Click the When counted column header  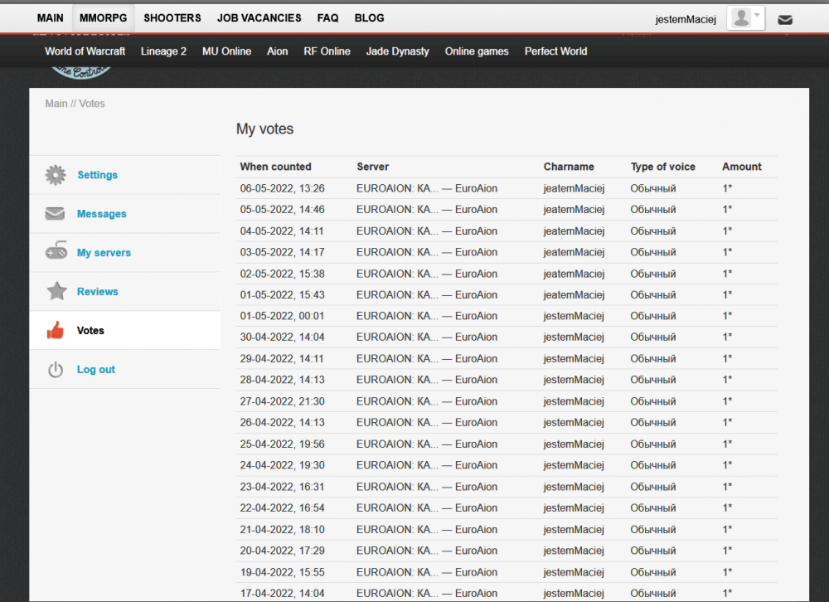point(275,167)
